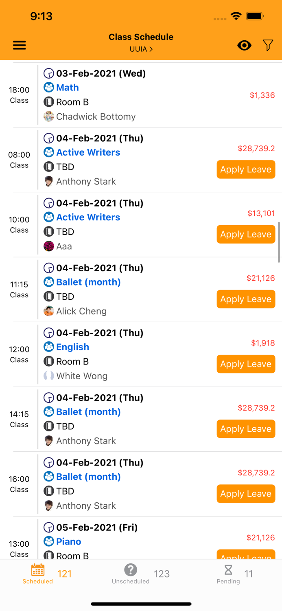Open the filter funnel icon
This screenshot has width=282, height=611.
coord(268,45)
